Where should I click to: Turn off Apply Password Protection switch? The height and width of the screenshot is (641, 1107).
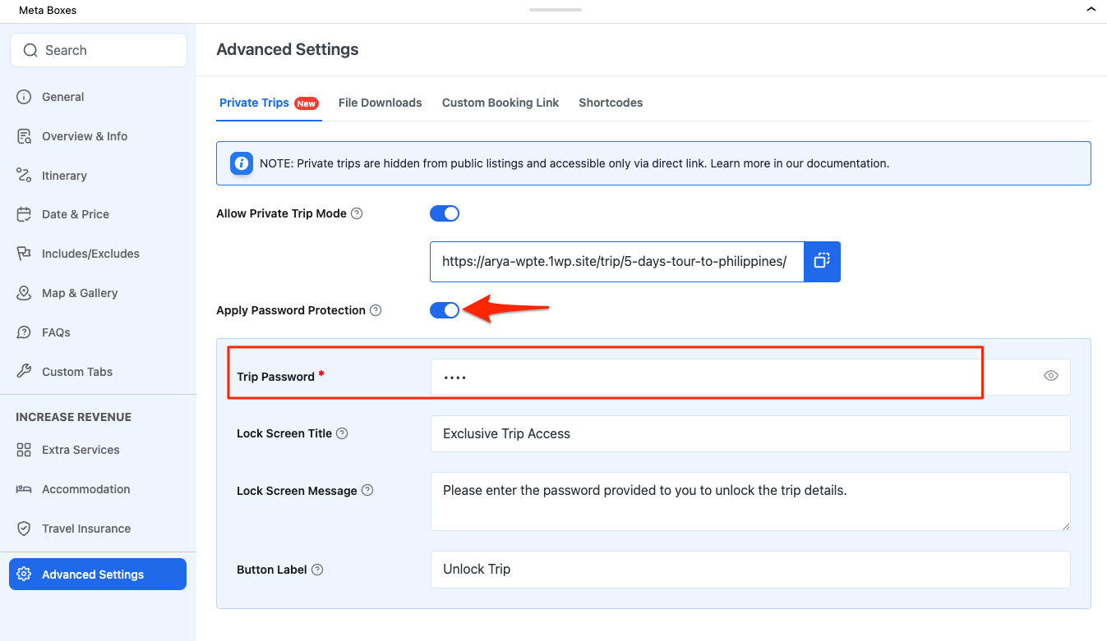tap(445, 310)
